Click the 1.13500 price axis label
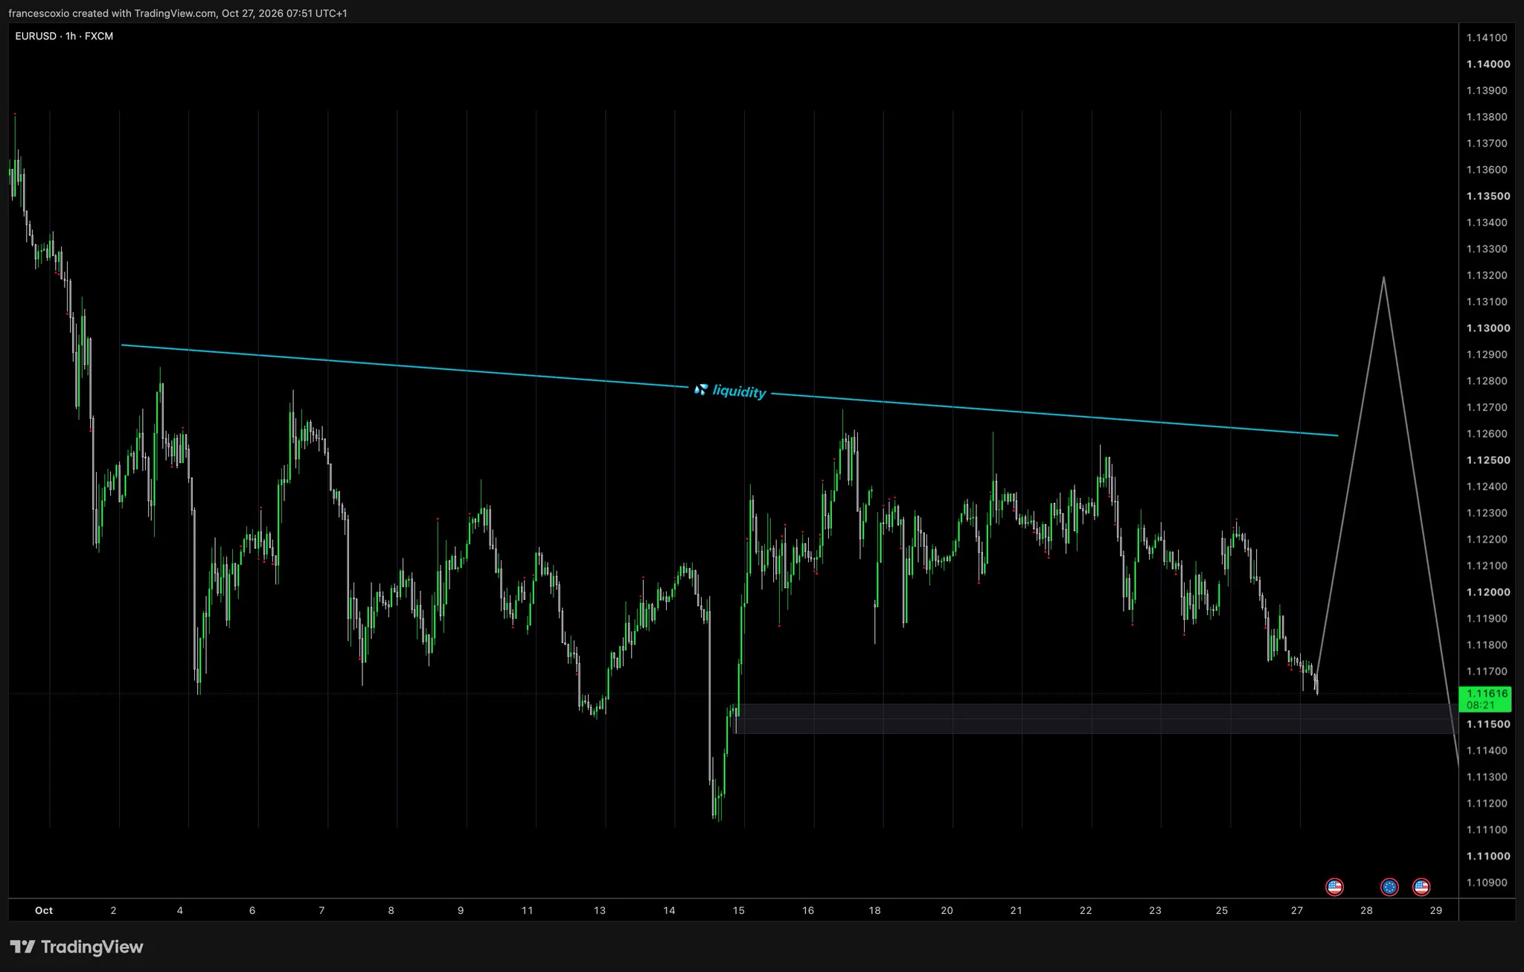The image size is (1524, 972). (1488, 196)
